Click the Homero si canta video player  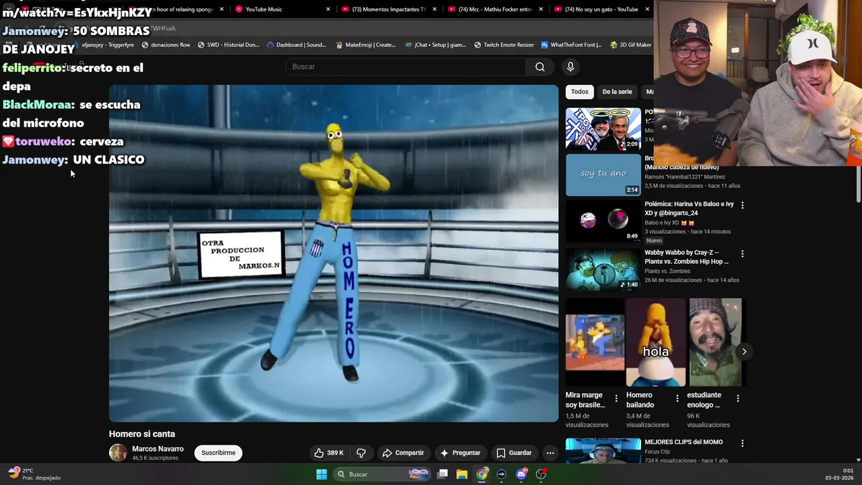coord(333,253)
